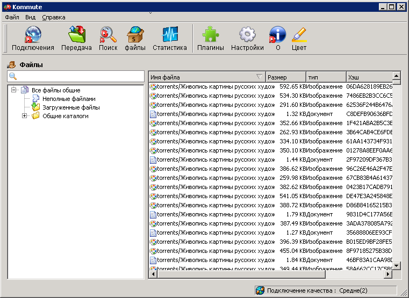Click document icon of 1.32 KB file
Viewport: 409px width, 298px height.
(x=153, y=114)
